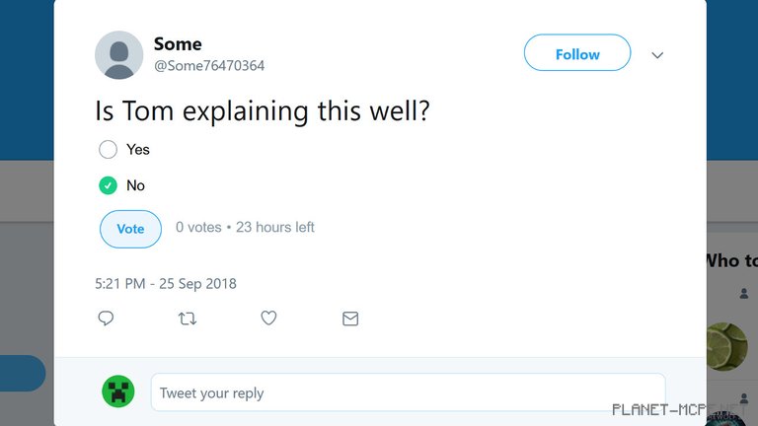Follow the user Some
Screen dimensions: 758x426
[x=576, y=54]
